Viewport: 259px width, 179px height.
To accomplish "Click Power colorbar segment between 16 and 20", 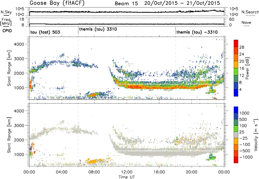I will pos(236,64).
